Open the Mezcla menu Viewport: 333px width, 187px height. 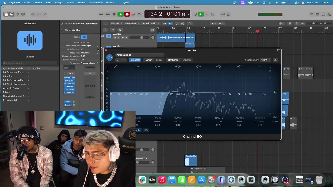[81, 2]
